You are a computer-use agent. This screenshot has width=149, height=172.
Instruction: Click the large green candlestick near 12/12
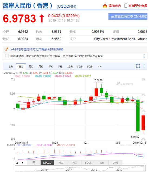pos(138,115)
